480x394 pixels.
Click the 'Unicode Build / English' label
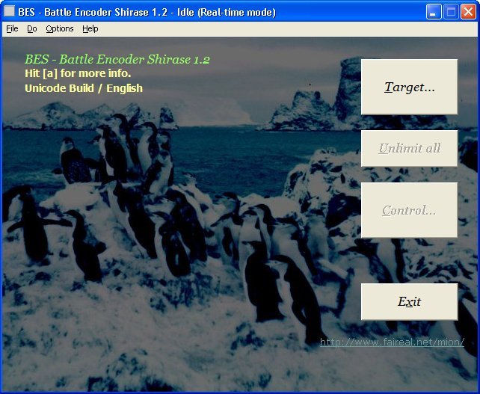[83, 88]
